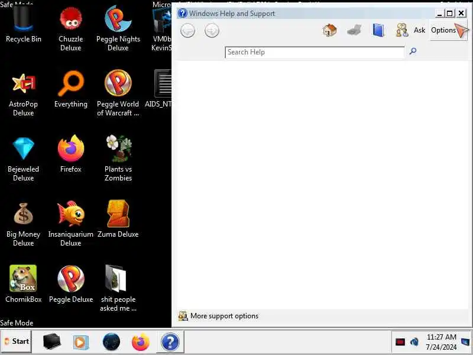
Task: Click the red tray icon
Action: (400, 342)
